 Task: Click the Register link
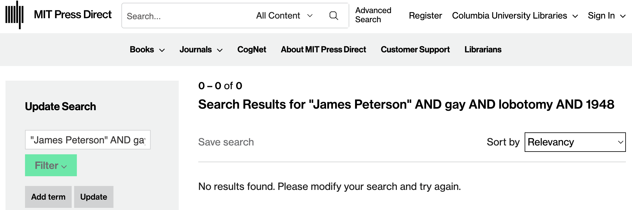[x=425, y=16]
